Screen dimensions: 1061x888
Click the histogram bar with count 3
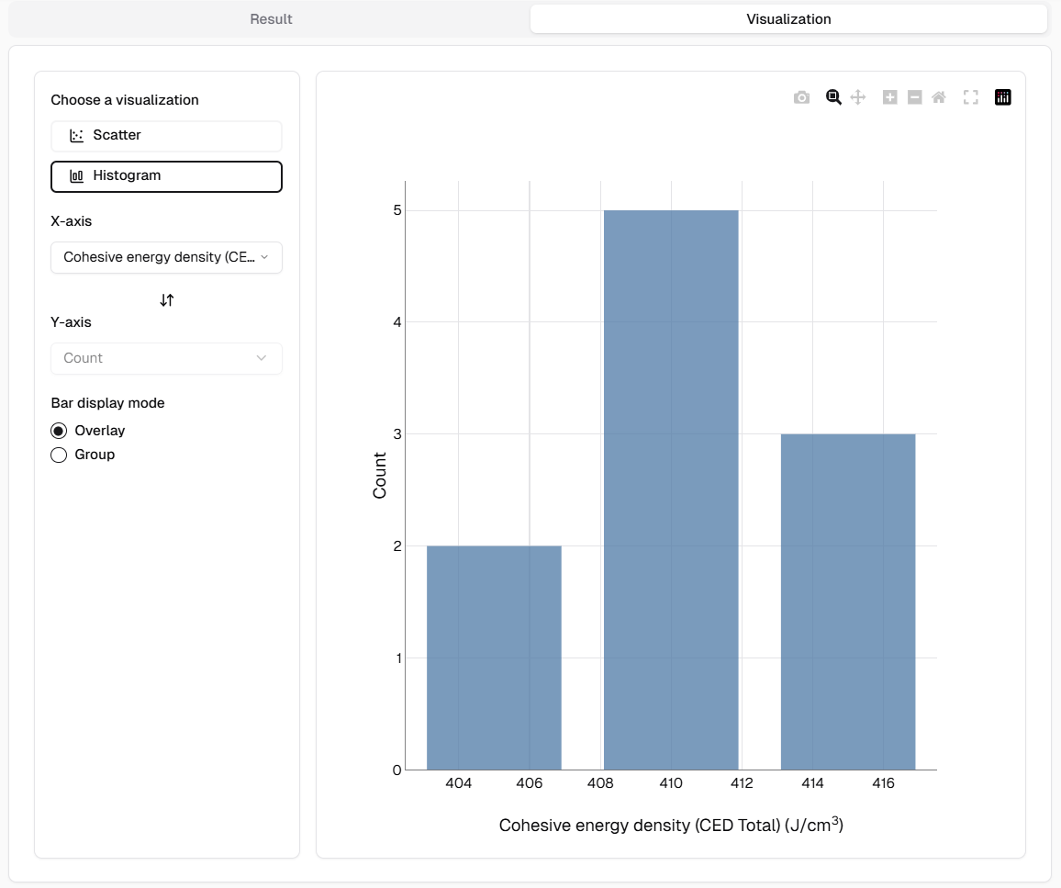tap(848, 601)
